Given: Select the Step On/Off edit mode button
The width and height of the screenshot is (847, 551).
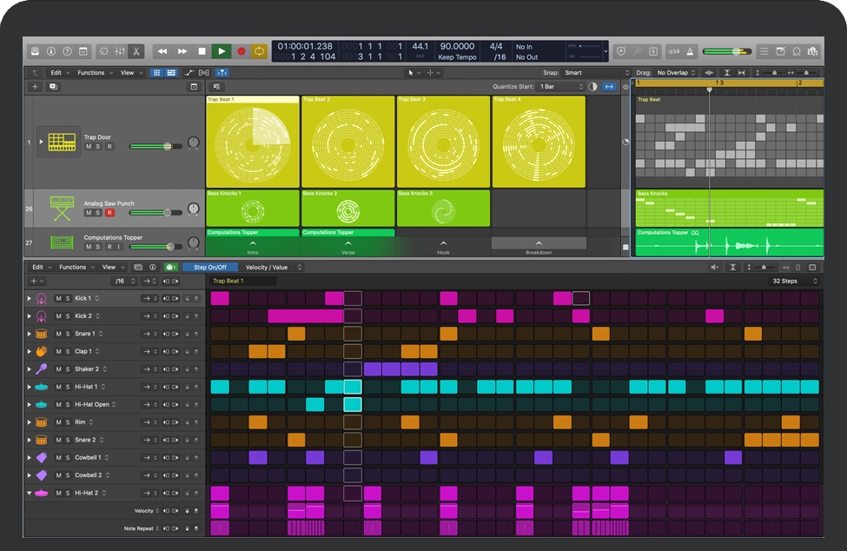Looking at the screenshot, I should click(209, 268).
